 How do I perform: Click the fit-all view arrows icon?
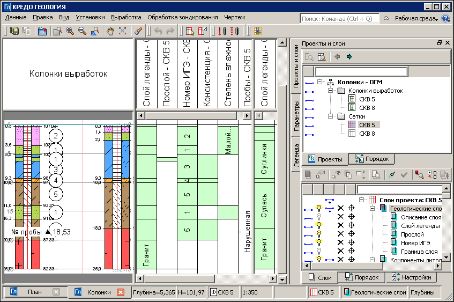coord(122,31)
